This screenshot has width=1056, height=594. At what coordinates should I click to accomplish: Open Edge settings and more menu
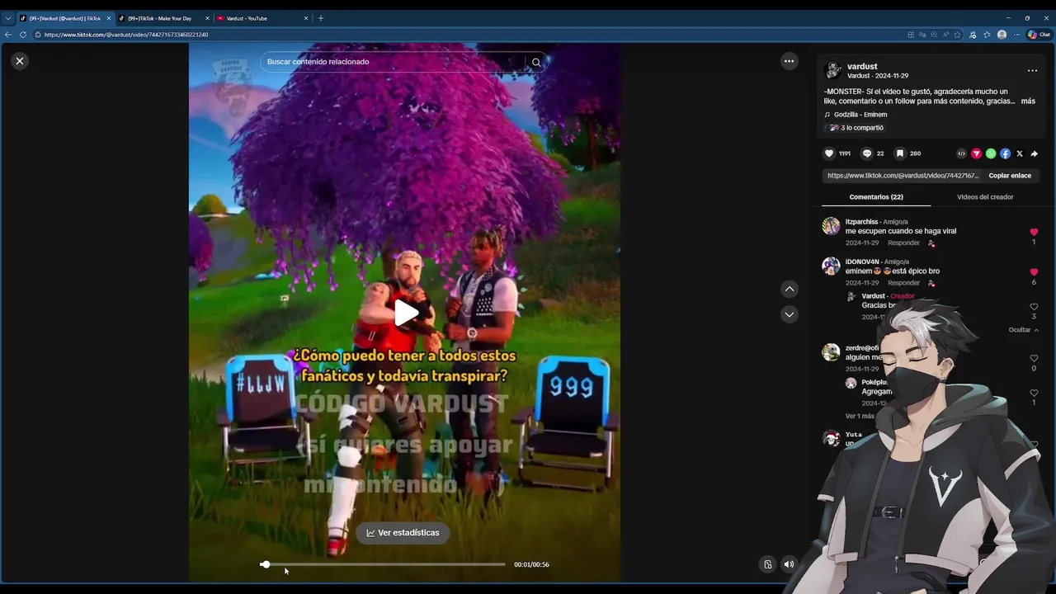click(1016, 35)
